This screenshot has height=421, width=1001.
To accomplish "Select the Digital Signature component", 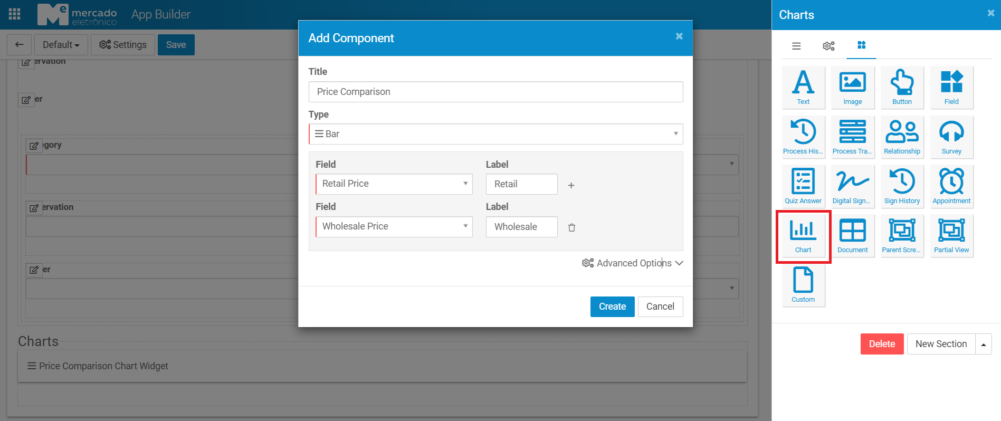I will (852, 186).
